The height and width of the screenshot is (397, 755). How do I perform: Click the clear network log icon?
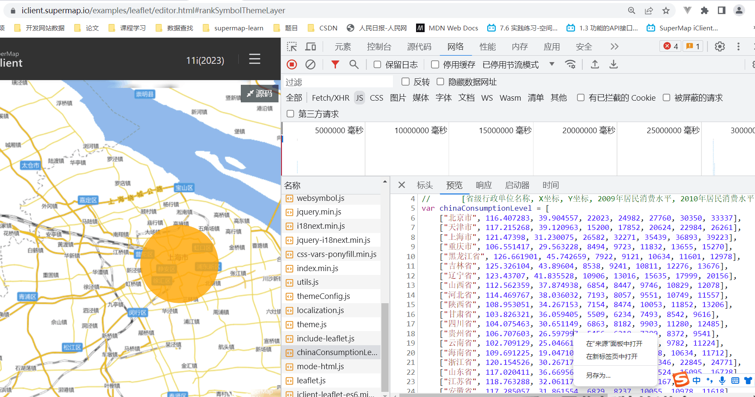click(x=310, y=64)
